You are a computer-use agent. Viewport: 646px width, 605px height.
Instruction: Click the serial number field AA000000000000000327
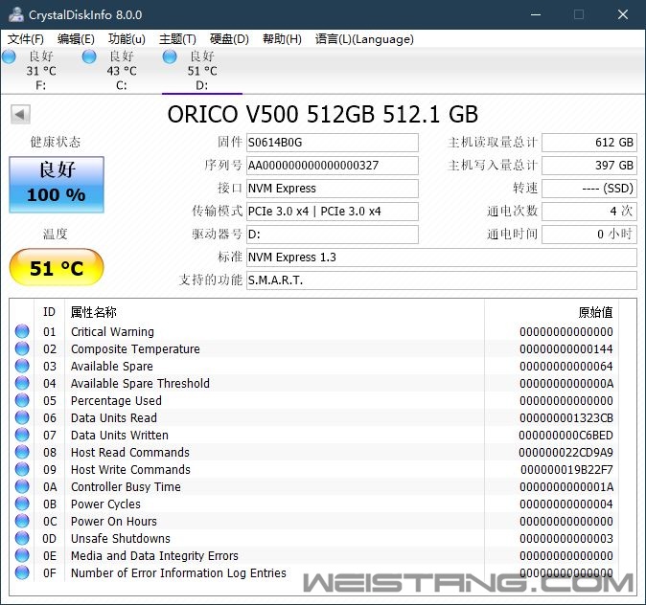pos(332,166)
